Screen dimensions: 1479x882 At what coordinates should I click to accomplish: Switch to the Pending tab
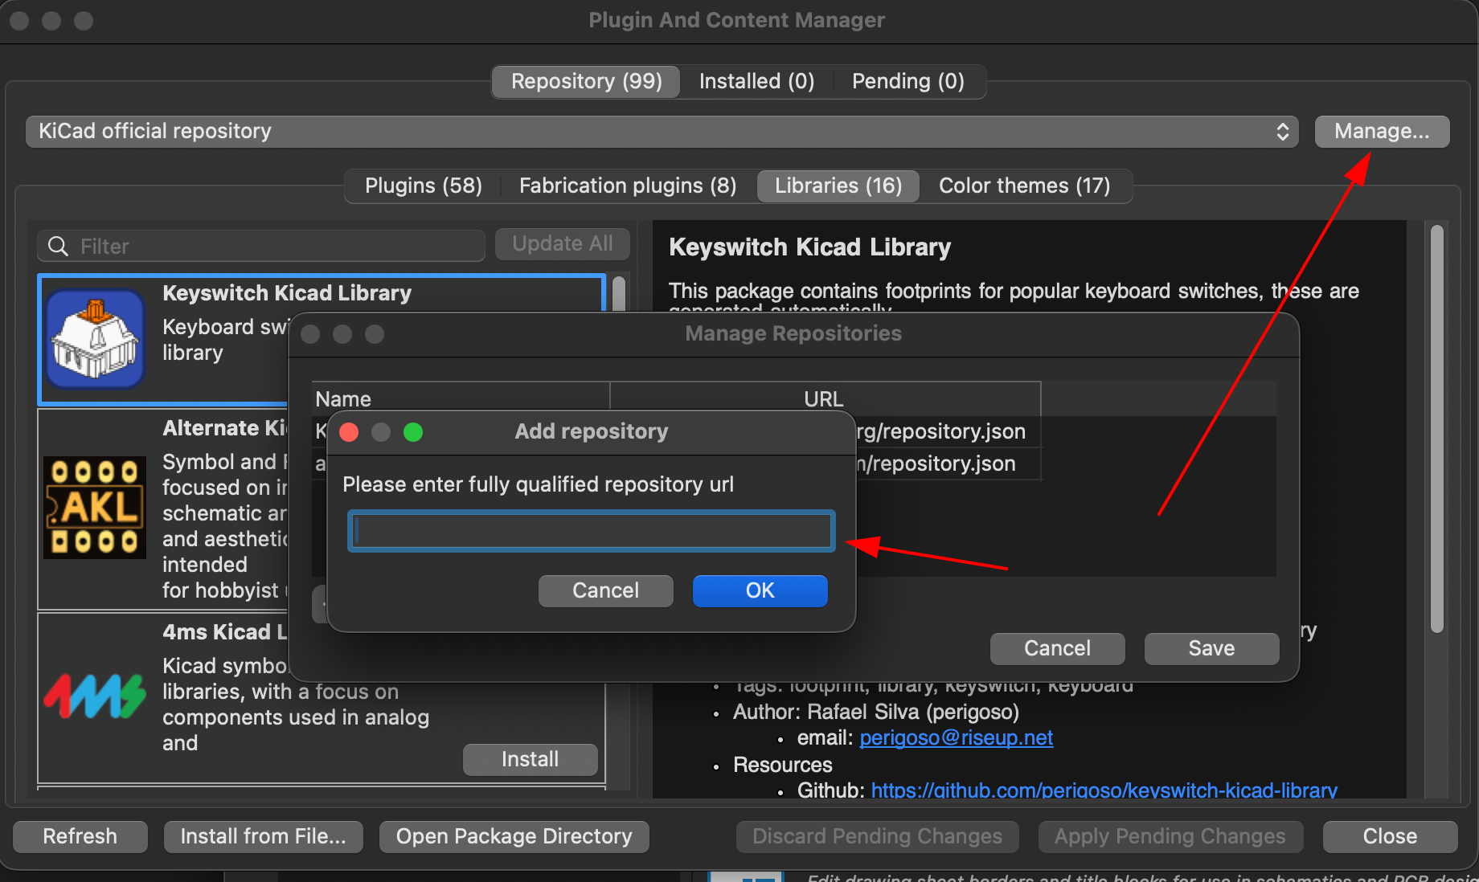point(908,81)
